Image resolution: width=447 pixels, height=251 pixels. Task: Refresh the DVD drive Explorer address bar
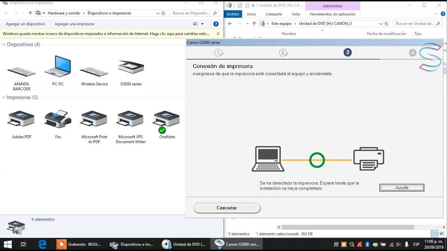(x=386, y=24)
